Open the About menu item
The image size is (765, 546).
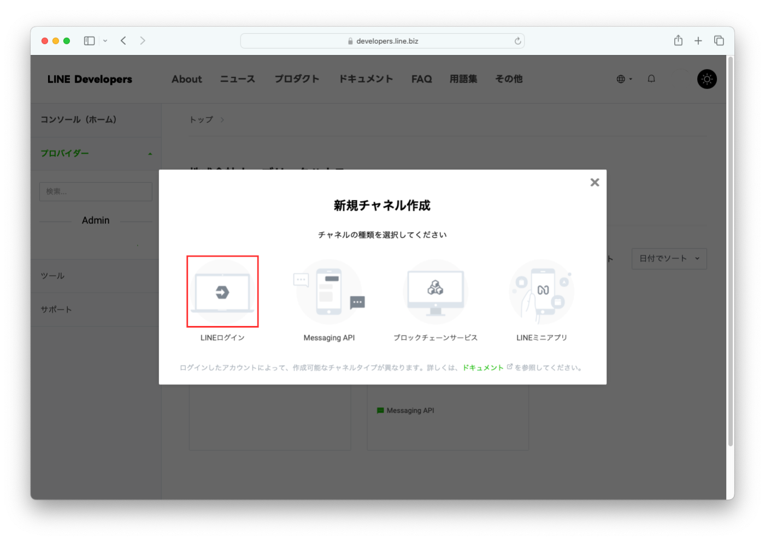pyautogui.click(x=187, y=79)
